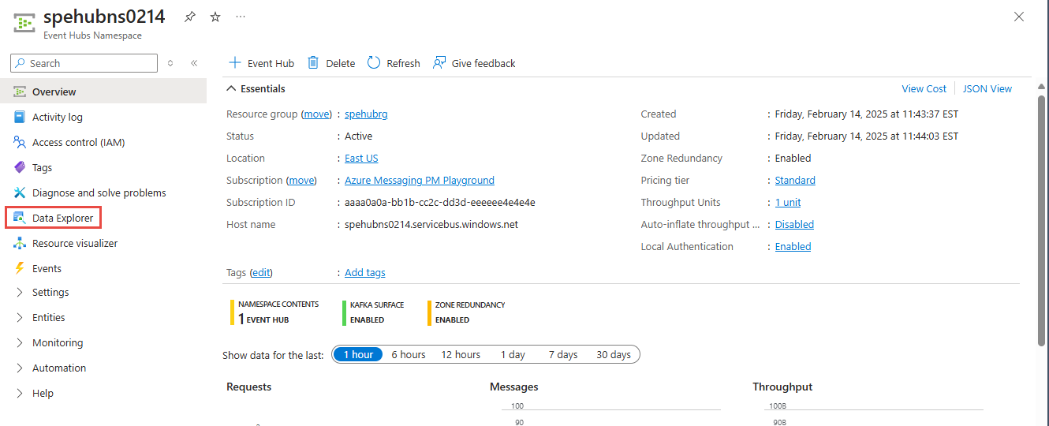Click the Delete trash can icon

313,63
